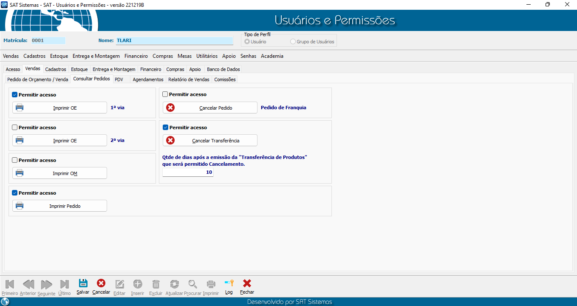Click the Cancelar Transferência button
The image size is (577, 306).
tap(210, 140)
